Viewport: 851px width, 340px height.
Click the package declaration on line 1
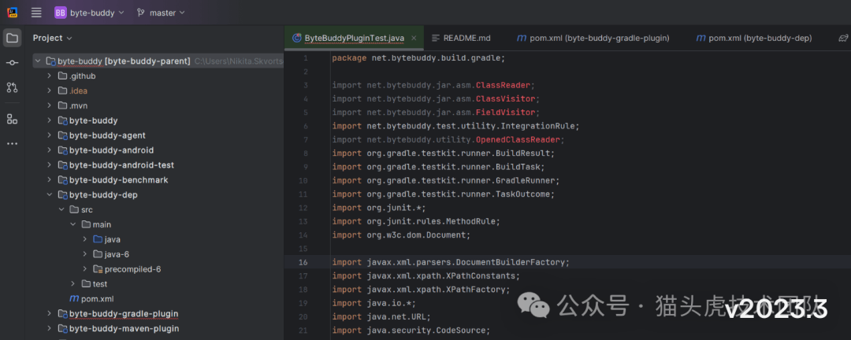[418, 58]
